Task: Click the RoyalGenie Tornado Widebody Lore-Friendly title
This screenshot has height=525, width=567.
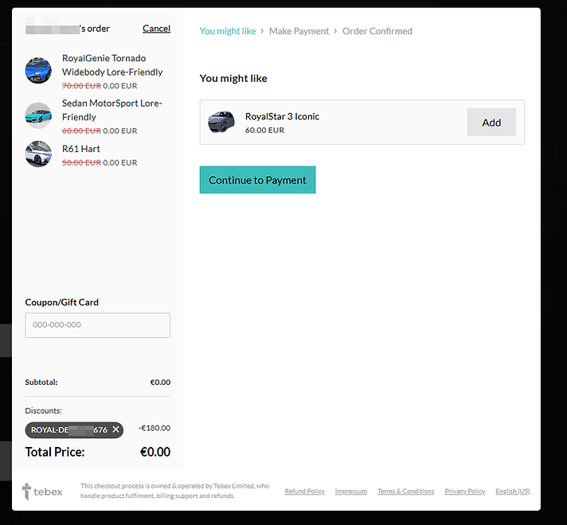Action: point(112,65)
